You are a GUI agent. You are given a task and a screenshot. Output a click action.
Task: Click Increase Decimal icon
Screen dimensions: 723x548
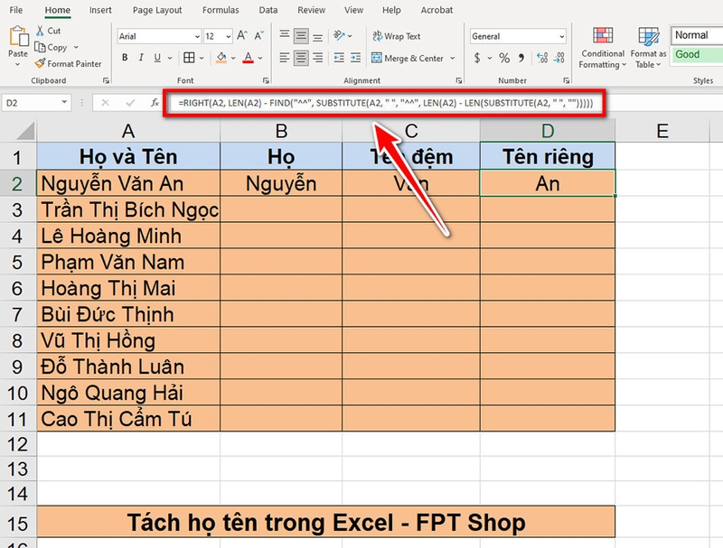542,58
